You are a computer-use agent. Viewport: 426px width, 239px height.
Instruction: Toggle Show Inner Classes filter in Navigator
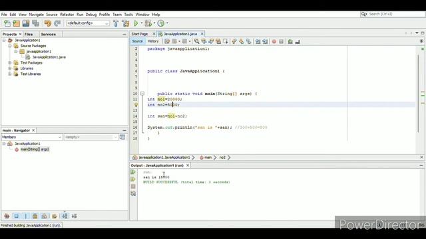[x=45, y=216]
